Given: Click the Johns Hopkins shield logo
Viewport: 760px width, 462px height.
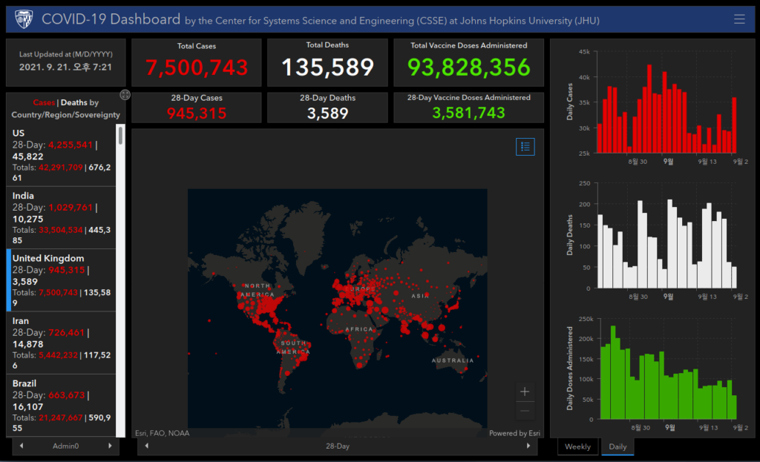Looking at the screenshot, I should tap(24, 19).
